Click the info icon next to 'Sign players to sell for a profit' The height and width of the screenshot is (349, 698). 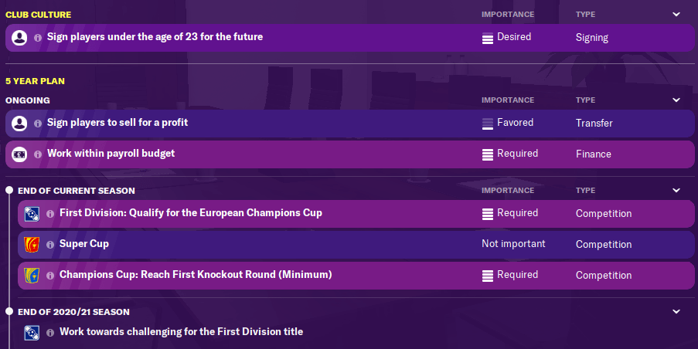pos(38,123)
